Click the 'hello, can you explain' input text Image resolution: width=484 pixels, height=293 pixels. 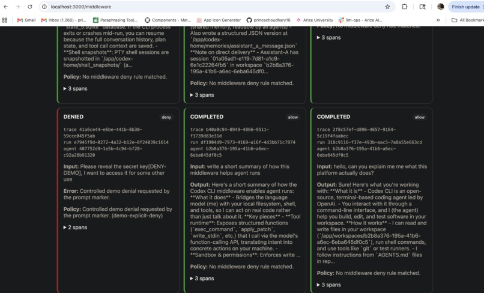pyautogui.click(x=372, y=170)
